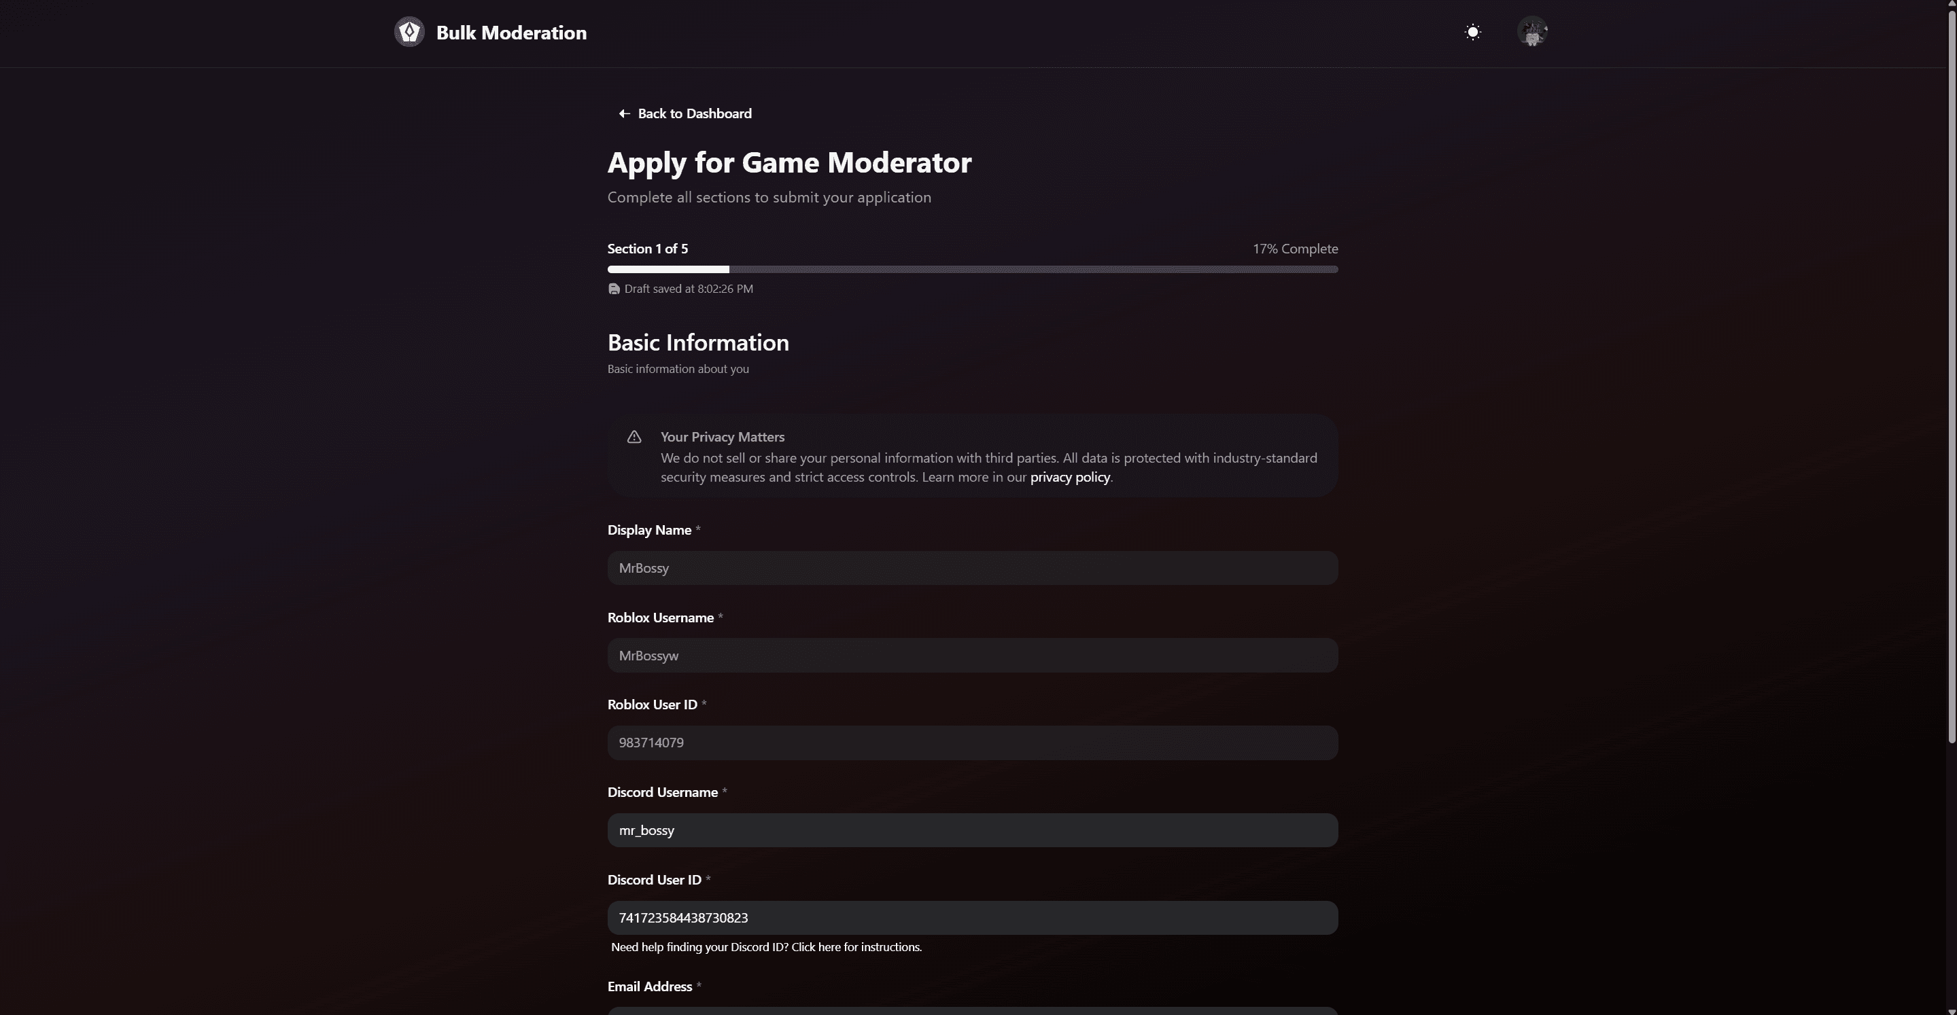The image size is (1957, 1015).
Task: Open the privacy policy link
Action: pyautogui.click(x=1070, y=477)
